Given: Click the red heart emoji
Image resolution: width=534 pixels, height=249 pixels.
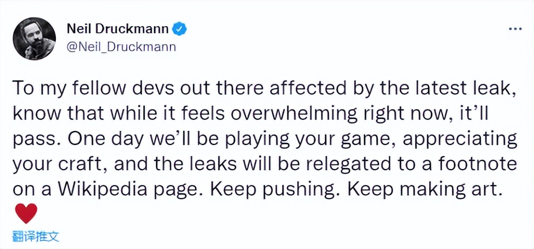Looking at the screenshot, I should (26, 214).
